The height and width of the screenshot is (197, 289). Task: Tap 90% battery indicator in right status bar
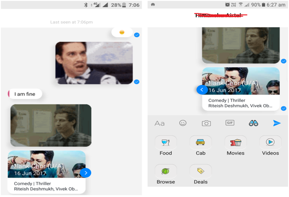click(x=258, y=5)
